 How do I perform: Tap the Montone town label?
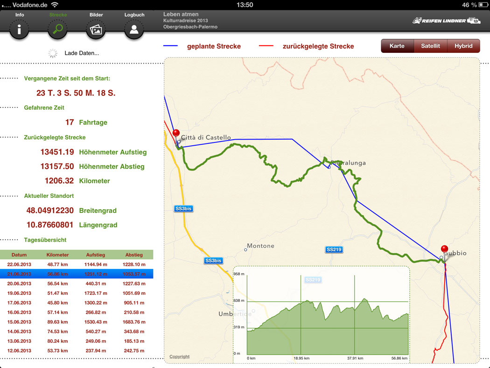coord(260,246)
